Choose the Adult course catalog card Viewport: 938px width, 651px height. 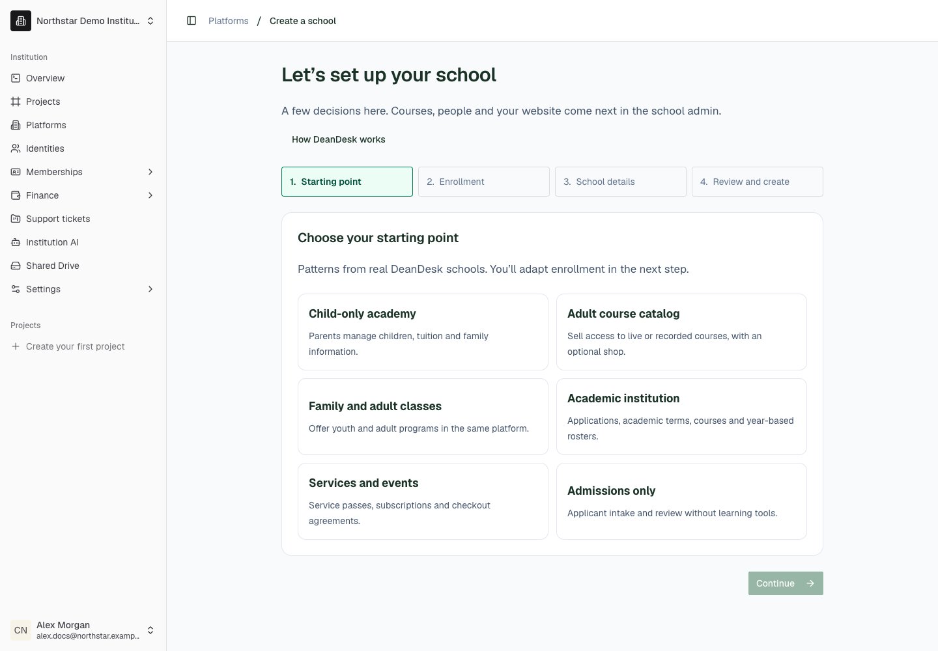(x=681, y=332)
